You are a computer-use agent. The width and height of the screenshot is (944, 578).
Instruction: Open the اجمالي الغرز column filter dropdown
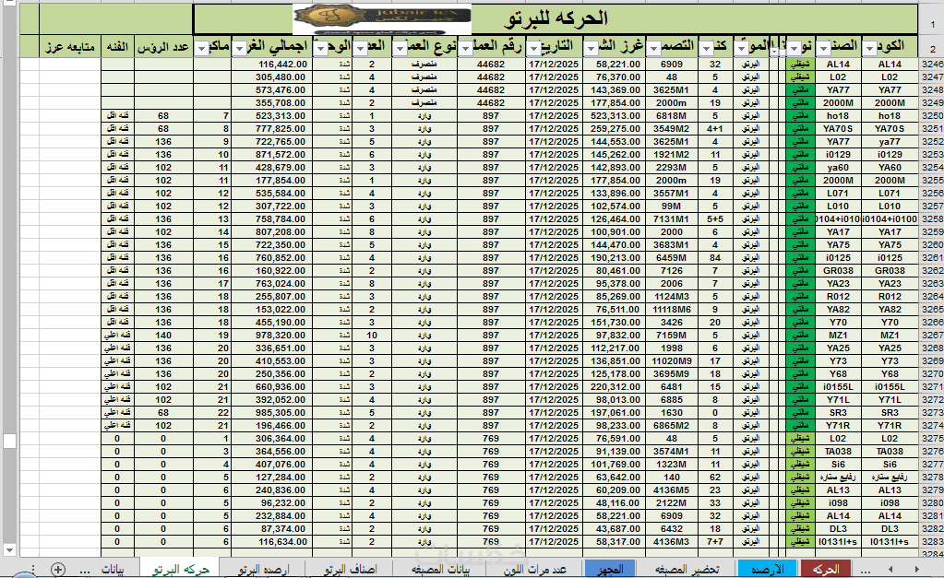point(240,48)
